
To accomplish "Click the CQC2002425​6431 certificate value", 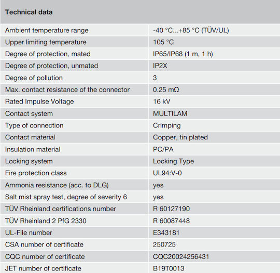I will click(x=181, y=257).
